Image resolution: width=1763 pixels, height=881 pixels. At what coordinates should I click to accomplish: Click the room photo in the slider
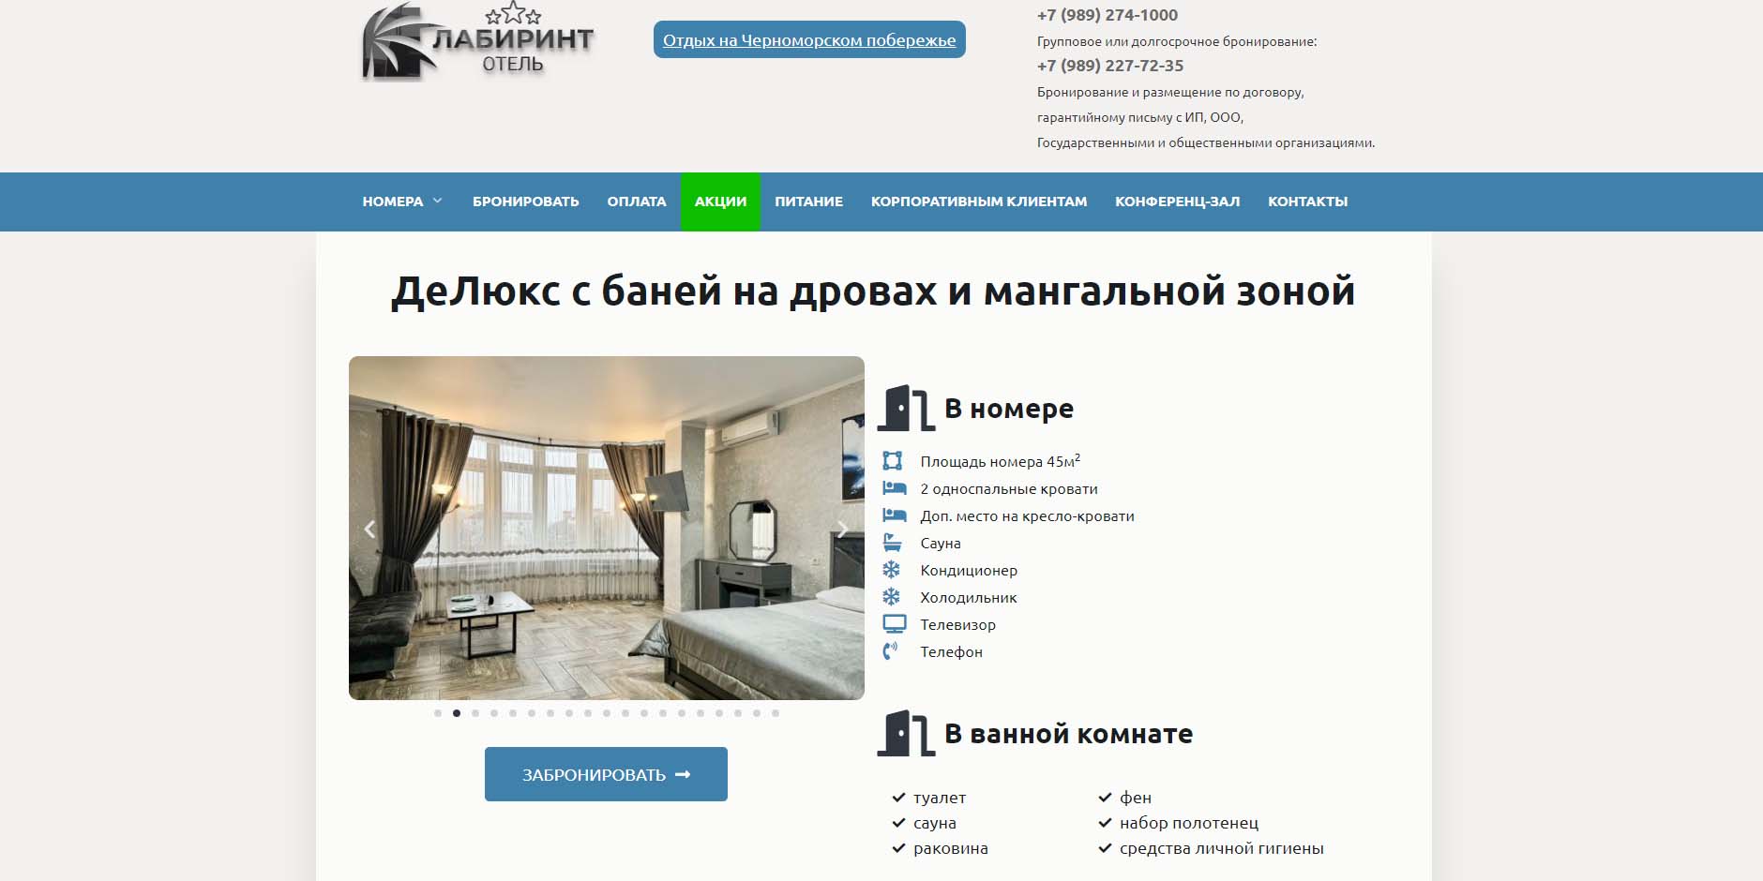[606, 528]
